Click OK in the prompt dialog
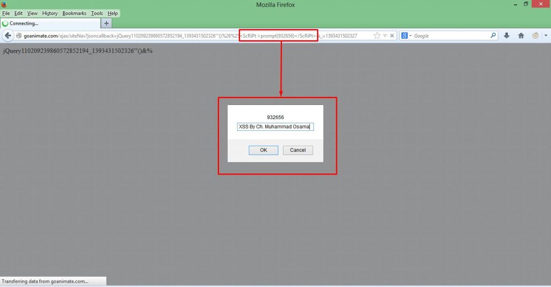Viewport: 551px width, 287px height. 264,150
